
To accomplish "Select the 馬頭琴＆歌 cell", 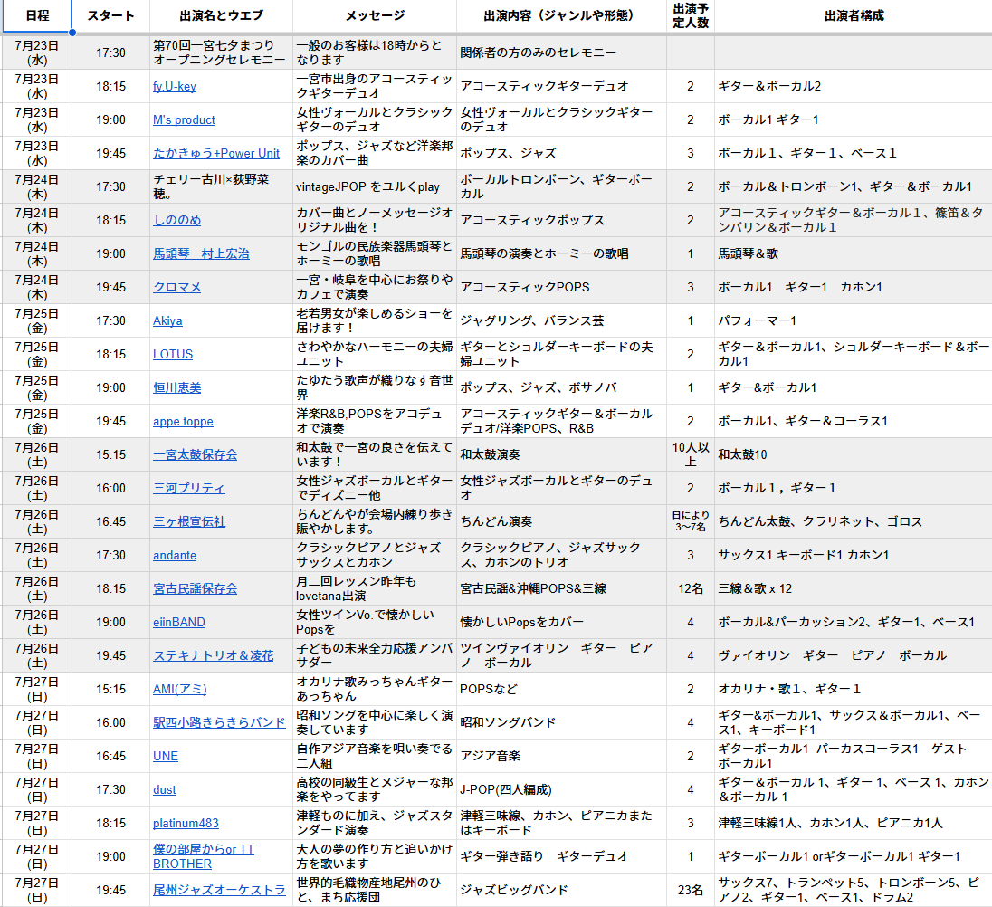I will click(854, 253).
